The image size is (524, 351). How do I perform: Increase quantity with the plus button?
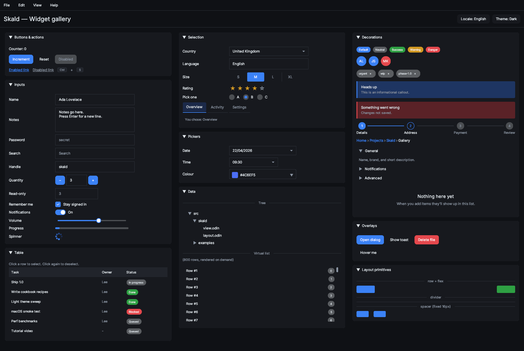pos(93,180)
